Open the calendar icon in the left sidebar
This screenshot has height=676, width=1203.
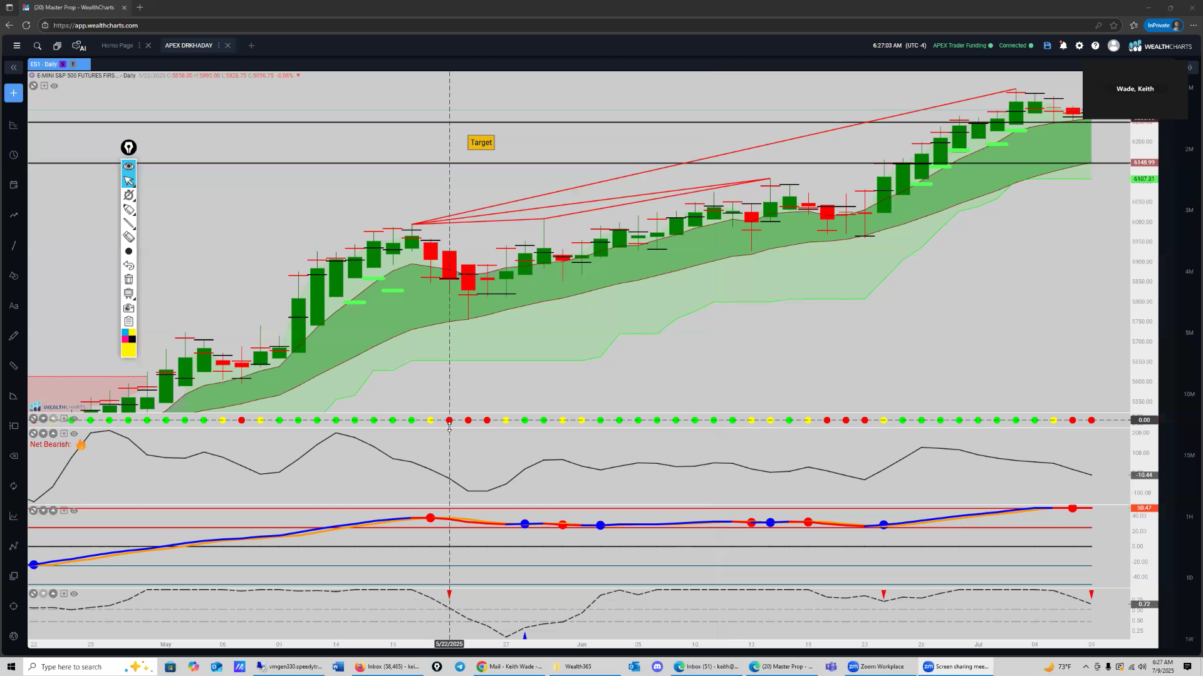14,185
